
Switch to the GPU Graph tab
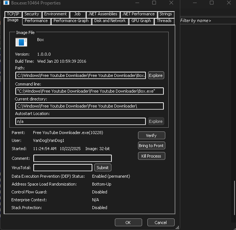tap(141, 21)
